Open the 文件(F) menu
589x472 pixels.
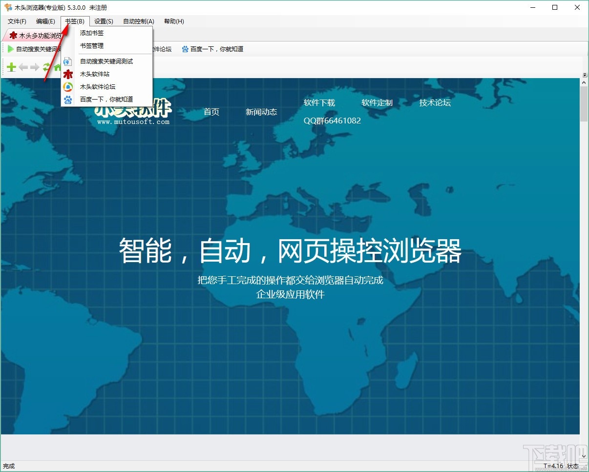tap(17, 21)
